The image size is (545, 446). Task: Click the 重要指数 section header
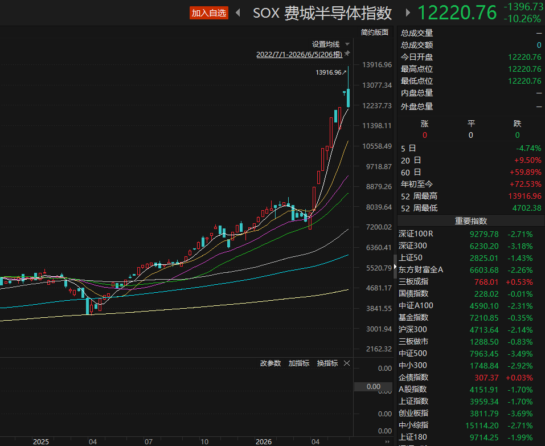(471, 221)
